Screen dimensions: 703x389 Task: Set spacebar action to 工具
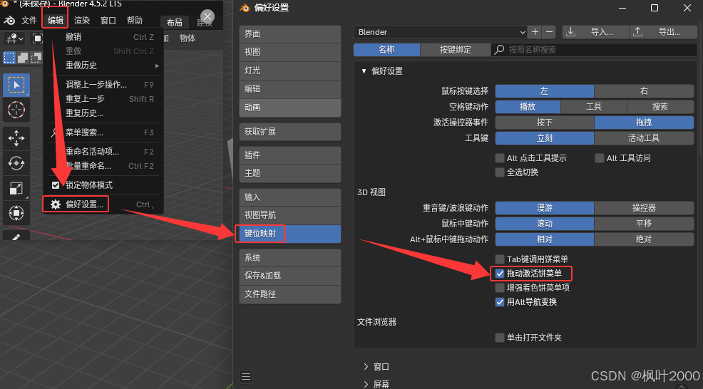pyautogui.click(x=594, y=107)
